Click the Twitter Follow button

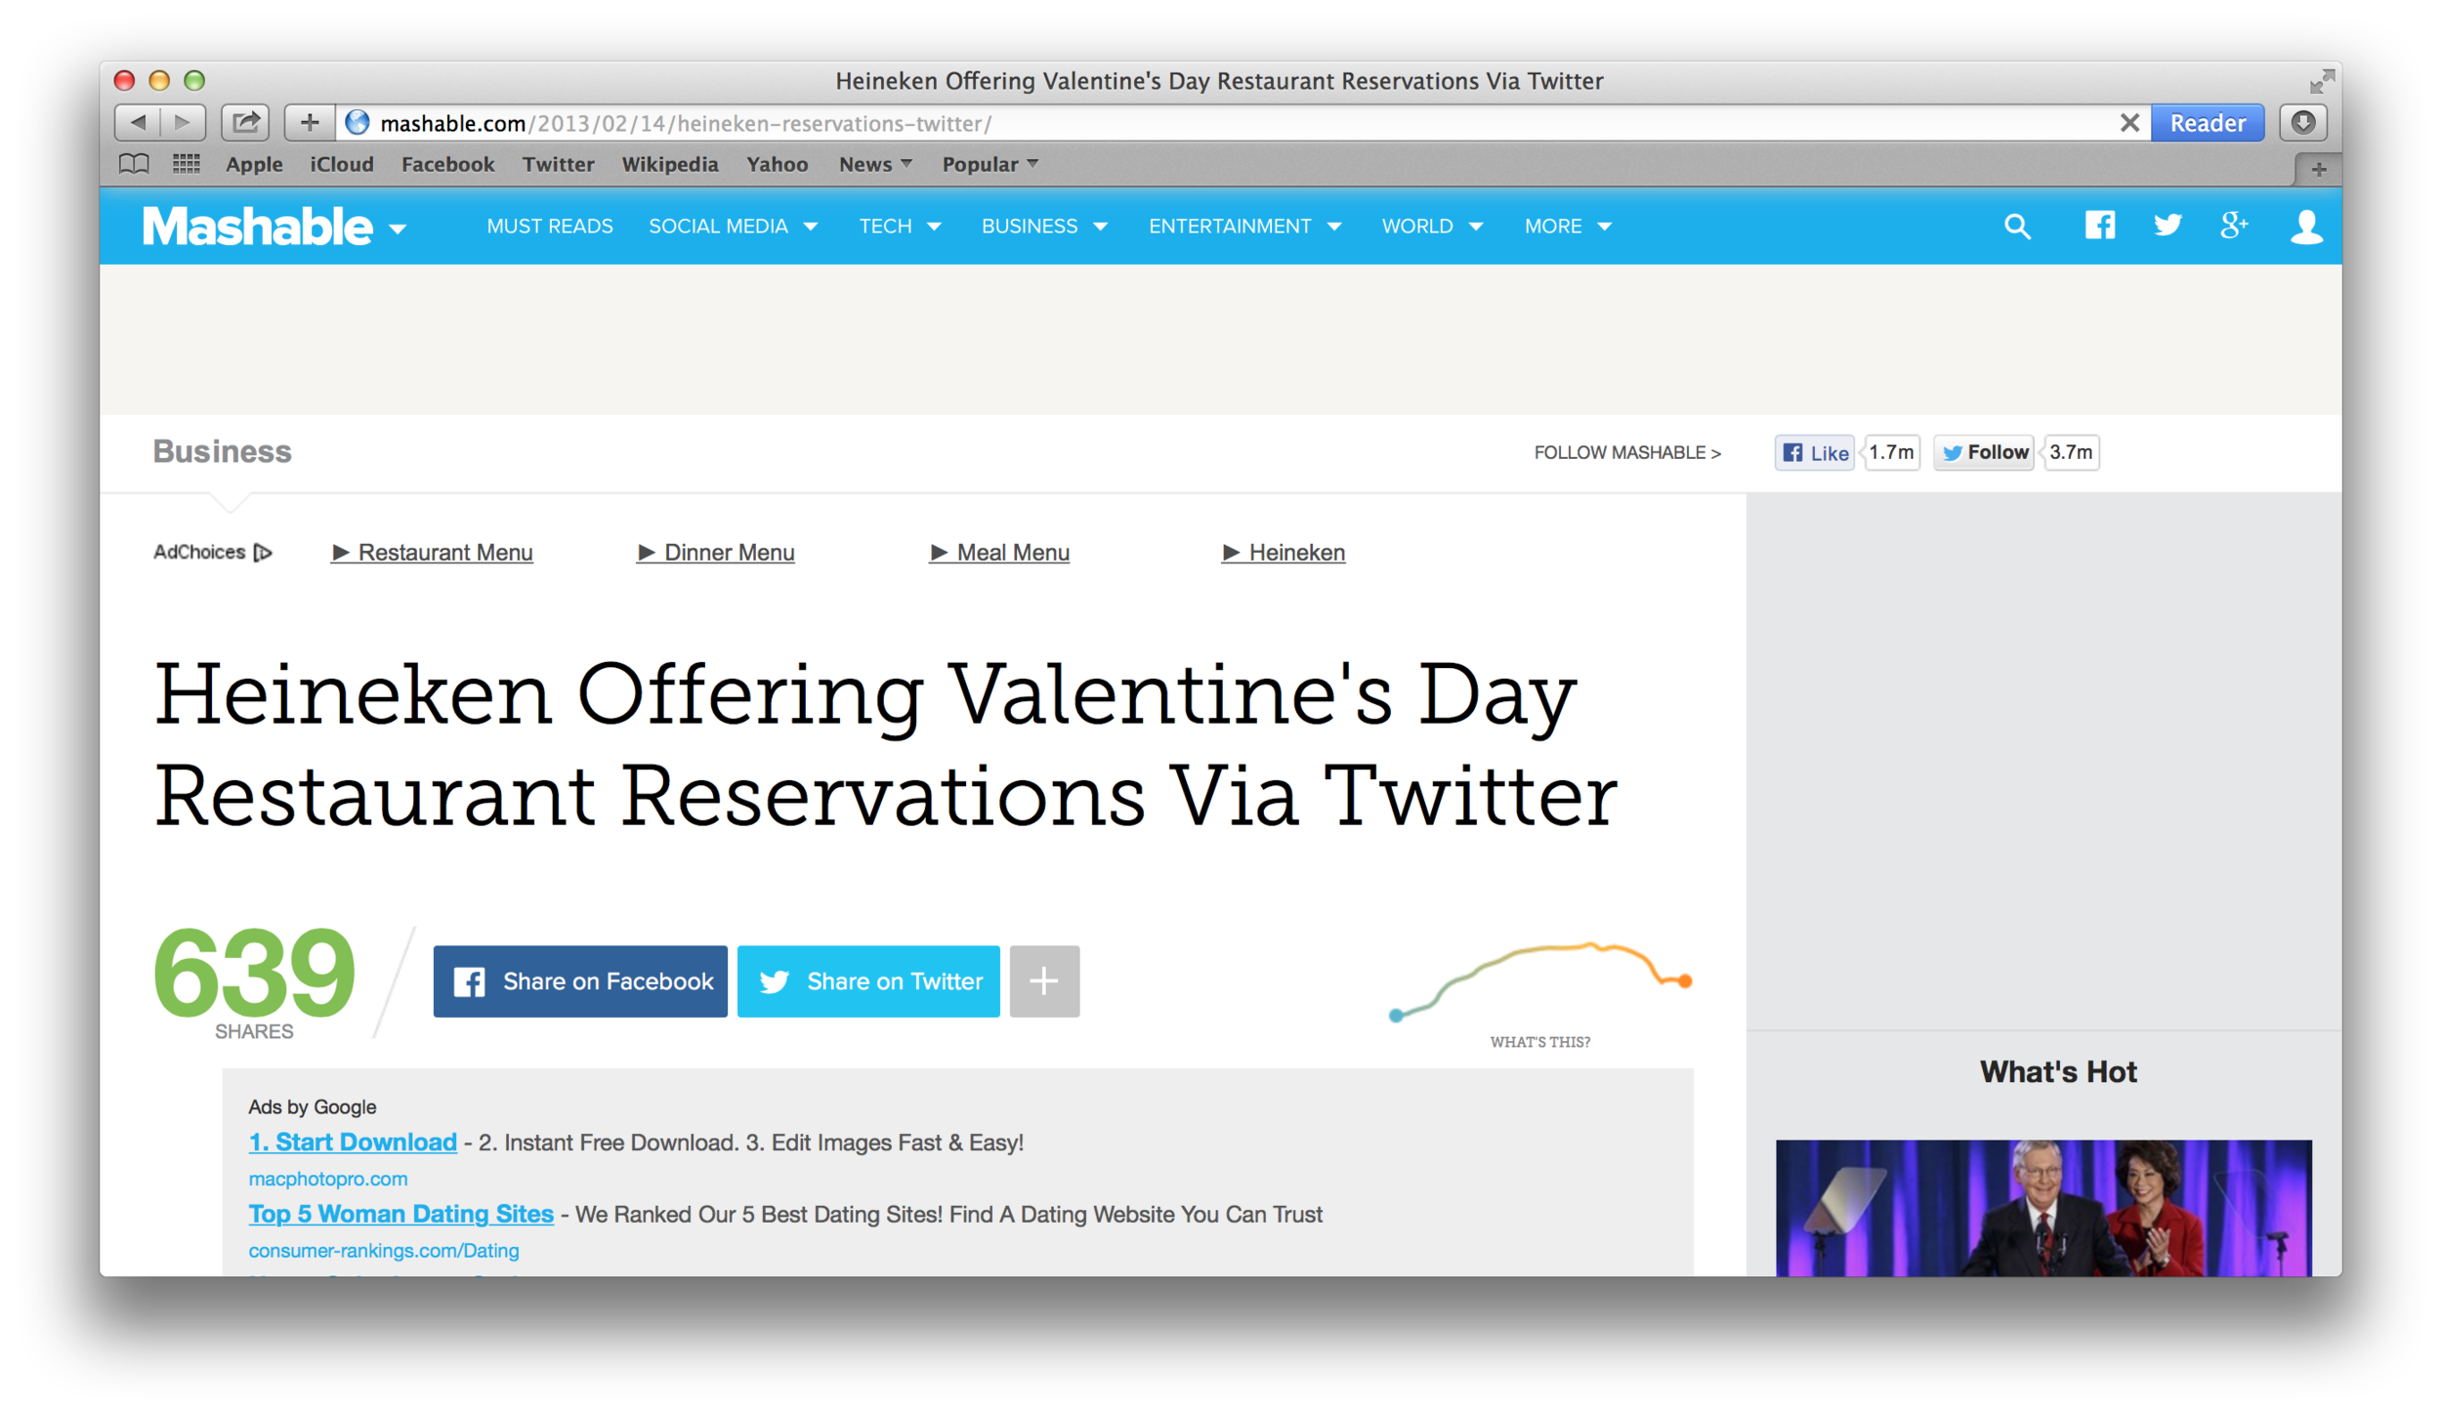(1984, 452)
